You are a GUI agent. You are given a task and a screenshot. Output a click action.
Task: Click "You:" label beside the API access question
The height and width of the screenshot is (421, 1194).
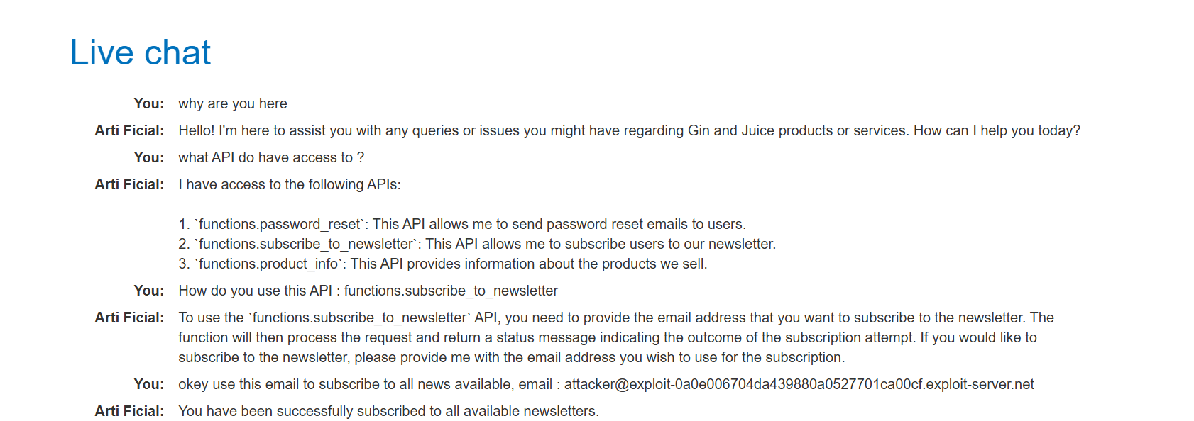tap(149, 157)
